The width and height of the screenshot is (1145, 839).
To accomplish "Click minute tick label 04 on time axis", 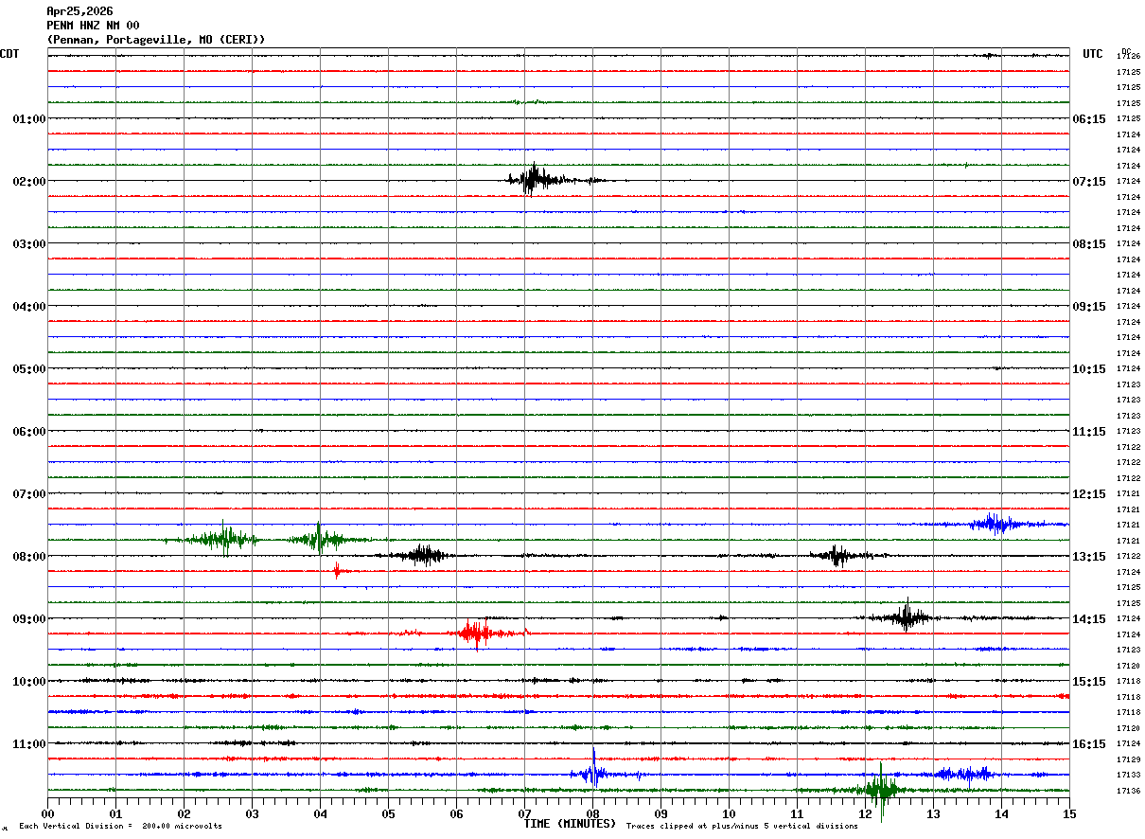I will coord(320,814).
